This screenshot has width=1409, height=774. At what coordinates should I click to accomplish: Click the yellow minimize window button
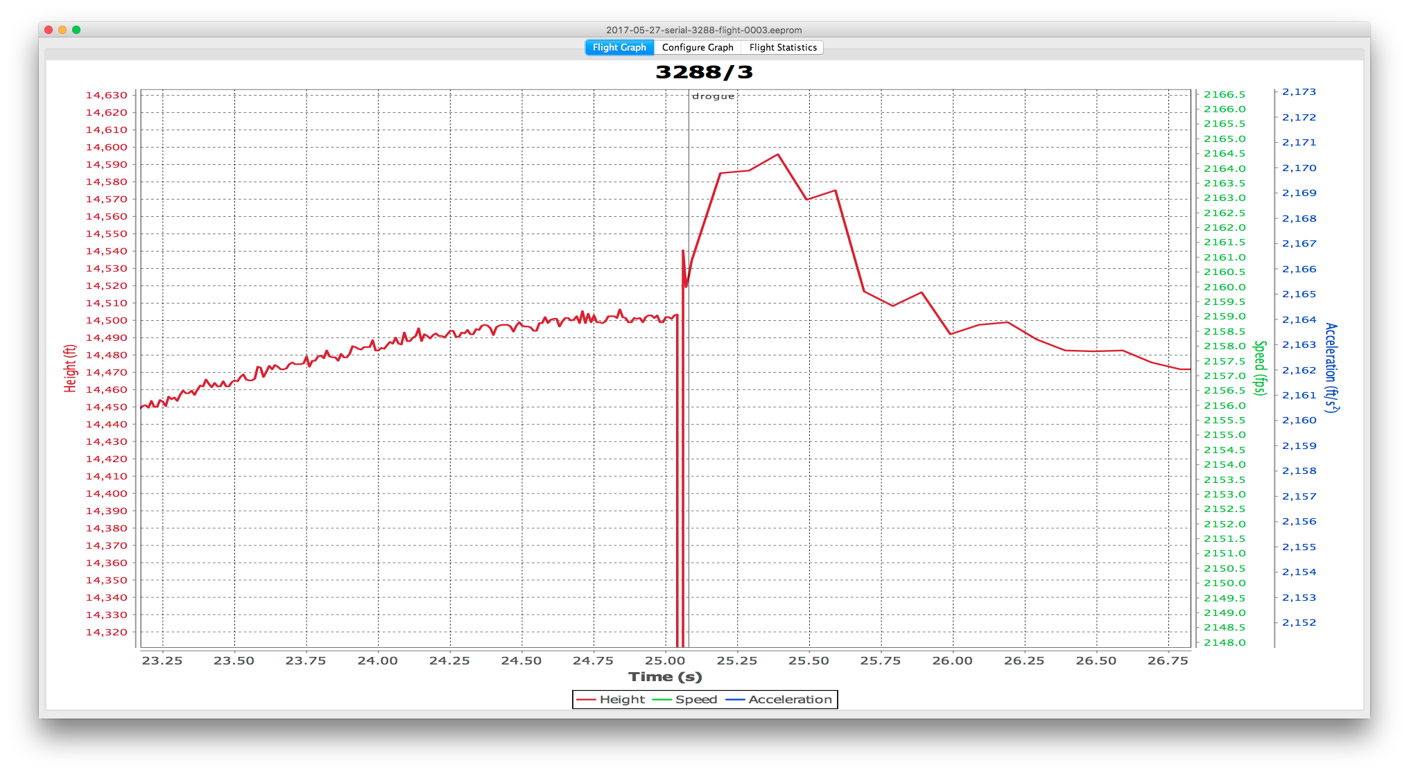62,30
